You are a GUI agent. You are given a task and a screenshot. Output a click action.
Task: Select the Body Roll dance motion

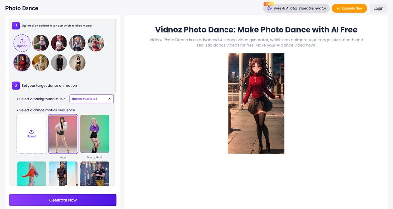coord(94,133)
